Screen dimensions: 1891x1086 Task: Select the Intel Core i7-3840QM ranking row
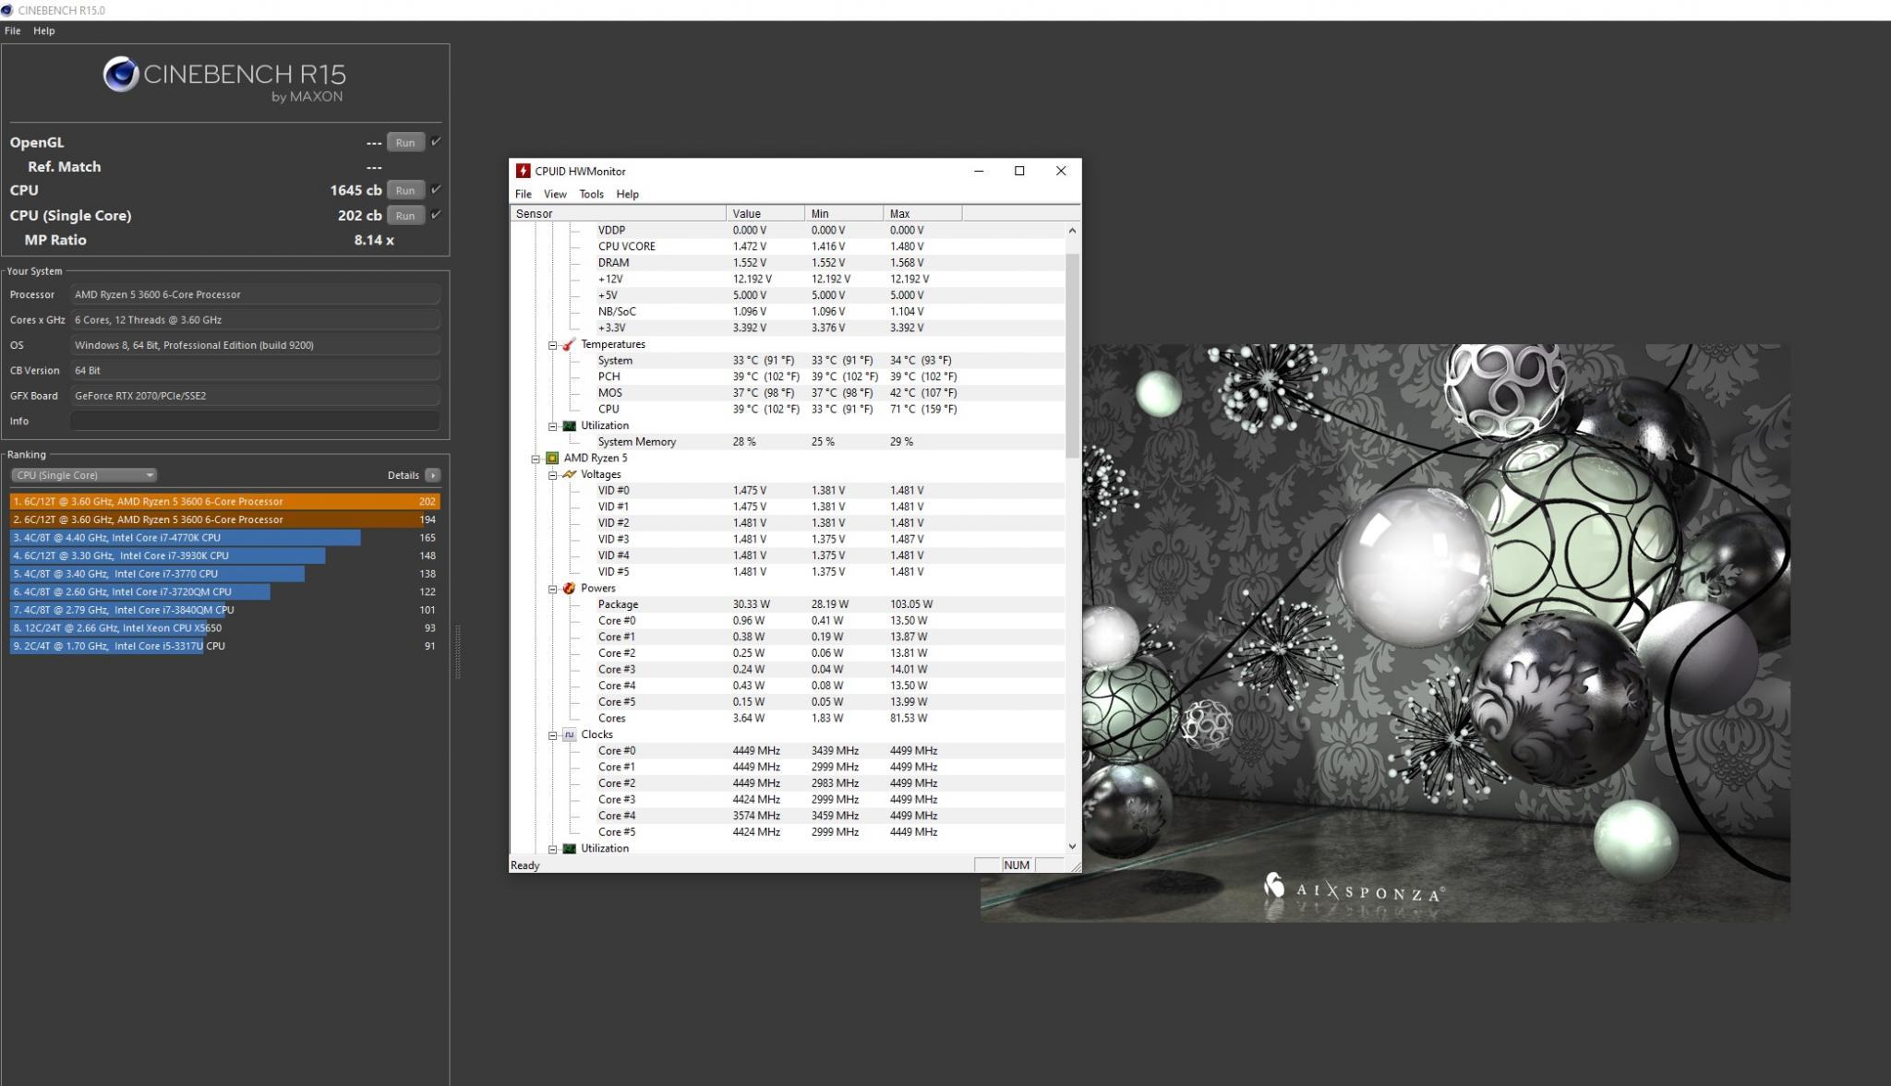[224, 610]
